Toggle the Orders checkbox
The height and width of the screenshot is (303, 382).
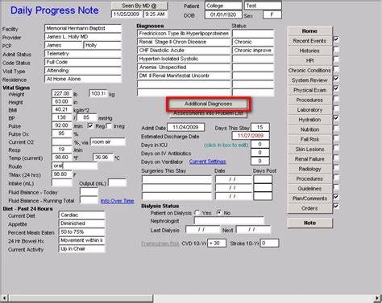(336, 207)
